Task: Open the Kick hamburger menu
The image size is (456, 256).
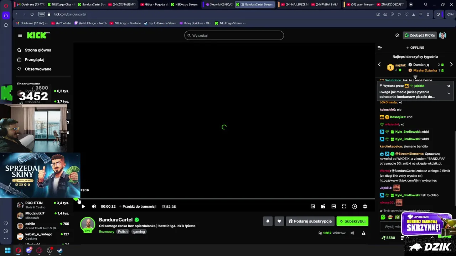Action: [20, 35]
